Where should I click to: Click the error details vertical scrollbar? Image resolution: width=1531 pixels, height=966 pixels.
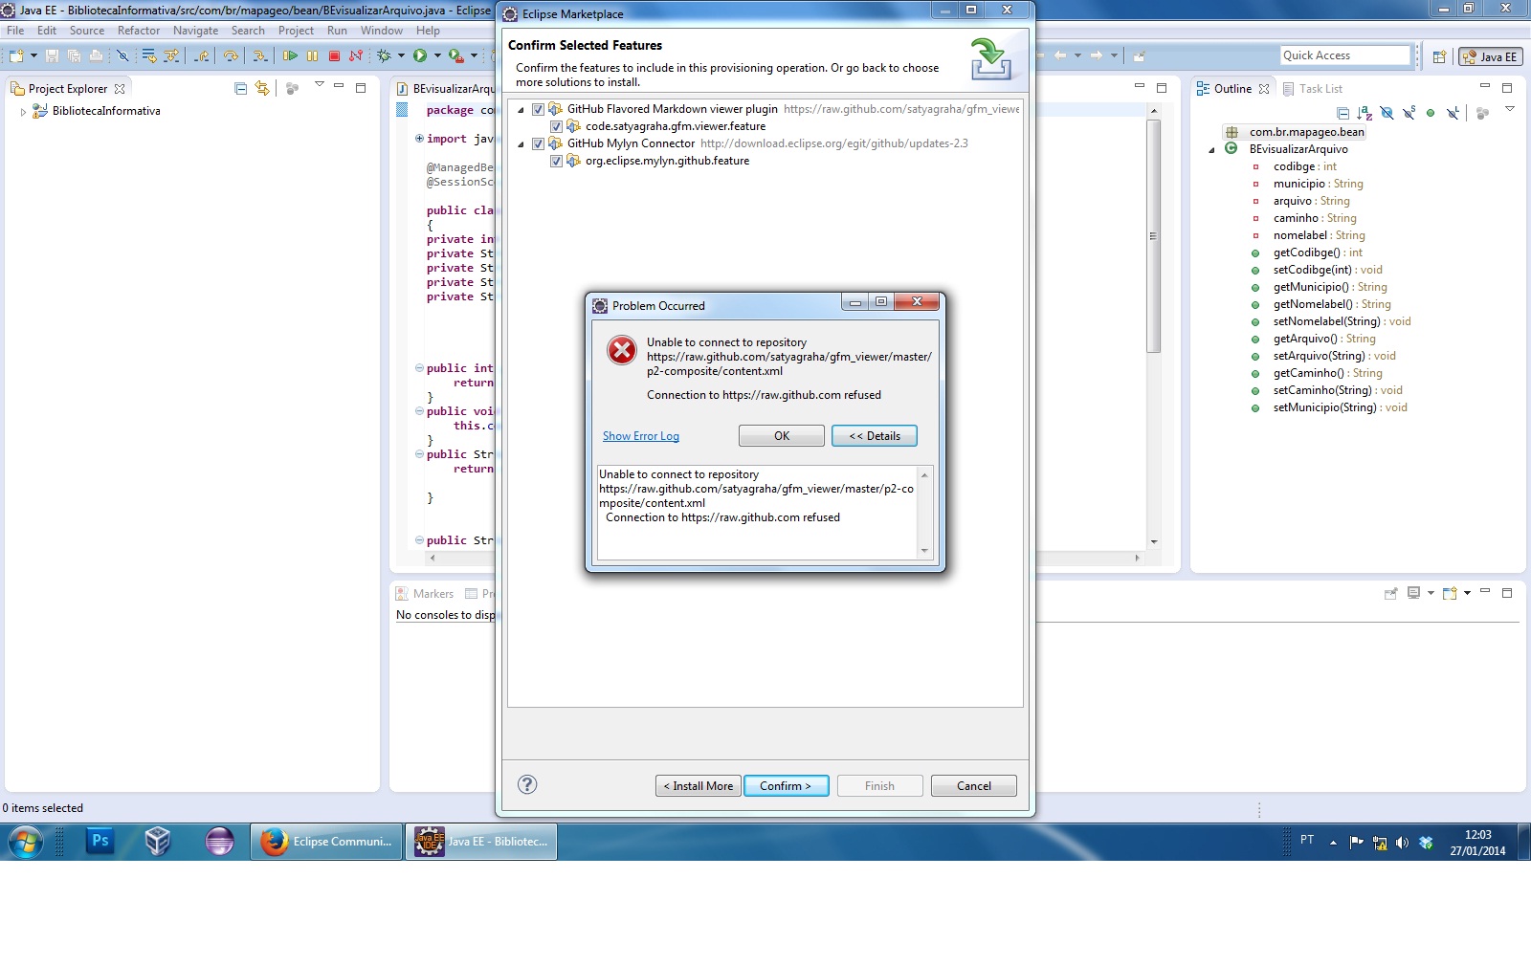click(x=924, y=513)
